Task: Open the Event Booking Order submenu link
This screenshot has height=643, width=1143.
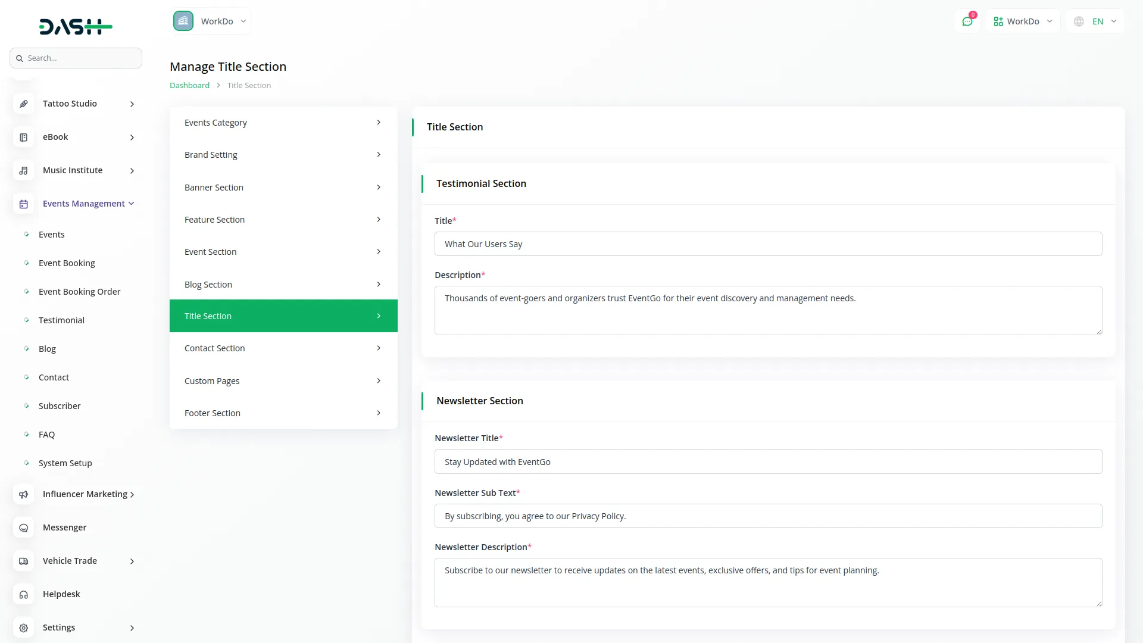Action: pos(79,292)
